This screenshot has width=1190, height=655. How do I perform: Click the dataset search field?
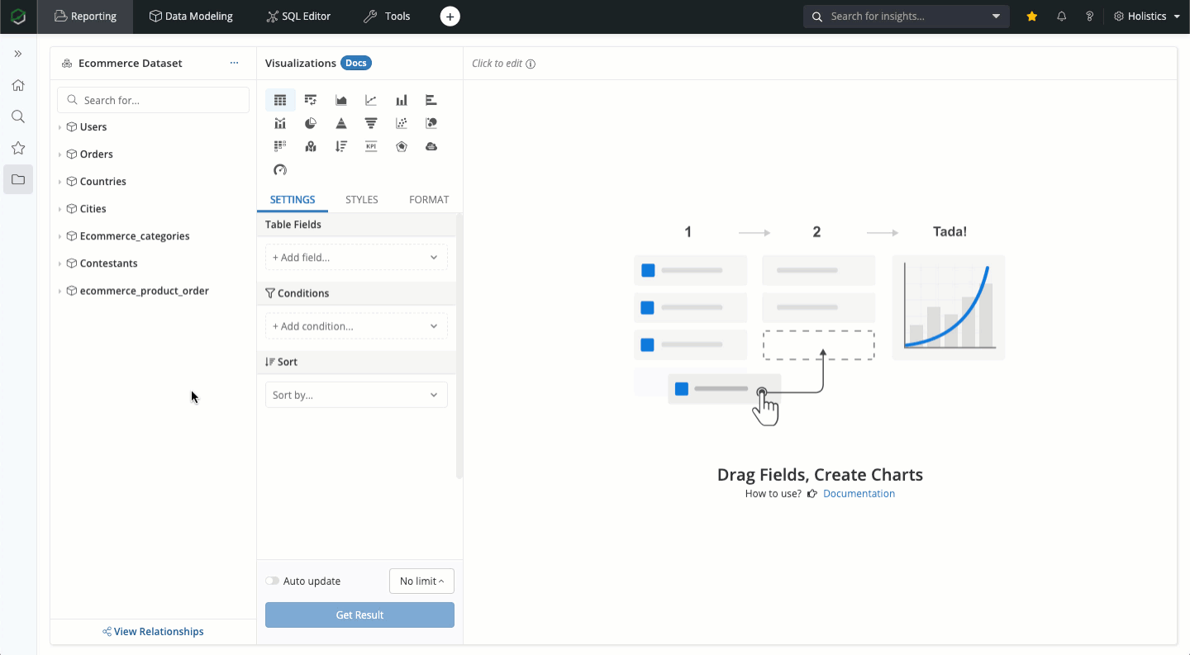[x=154, y=100]
